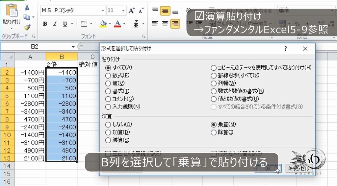Click cell A12 containing 4900円
The width and height of the screenshot is (337, 186).
[x=30, y=151]
